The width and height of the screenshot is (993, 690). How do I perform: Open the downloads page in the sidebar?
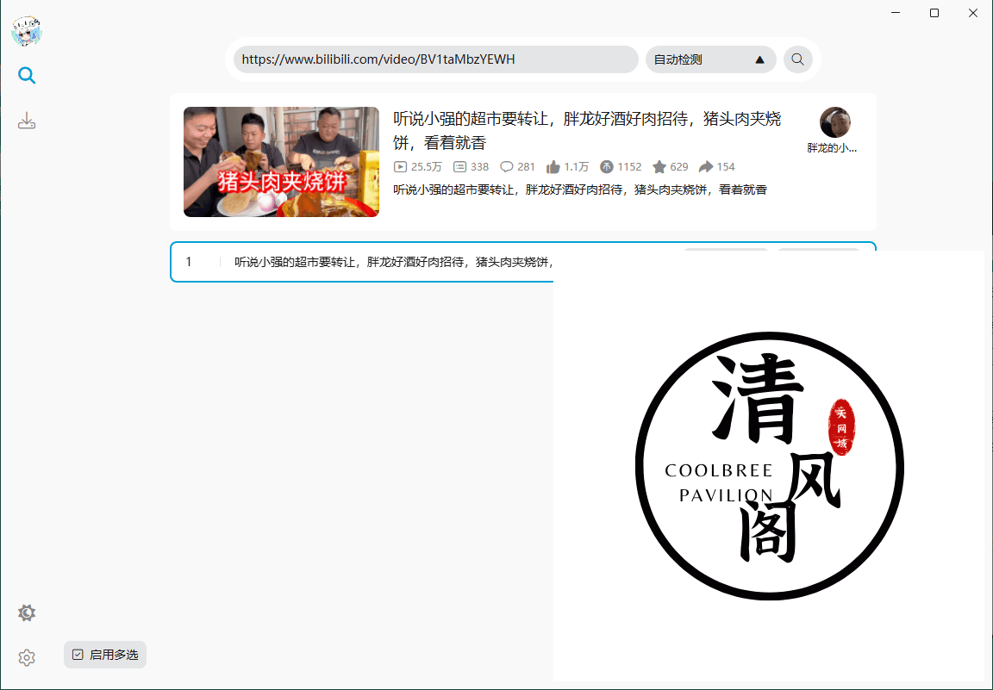(27, 121)
